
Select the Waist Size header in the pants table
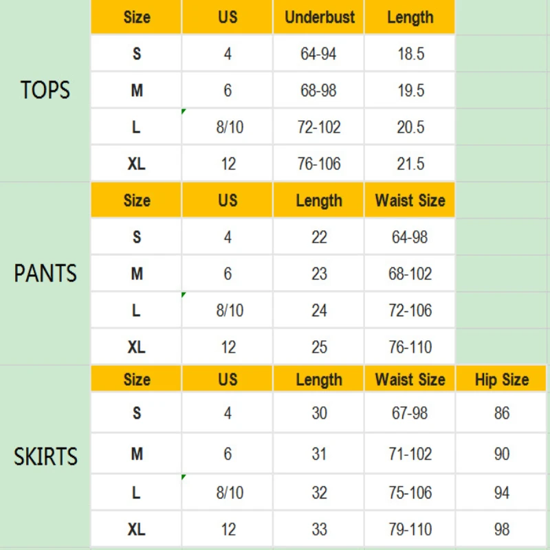click(410, 201)
